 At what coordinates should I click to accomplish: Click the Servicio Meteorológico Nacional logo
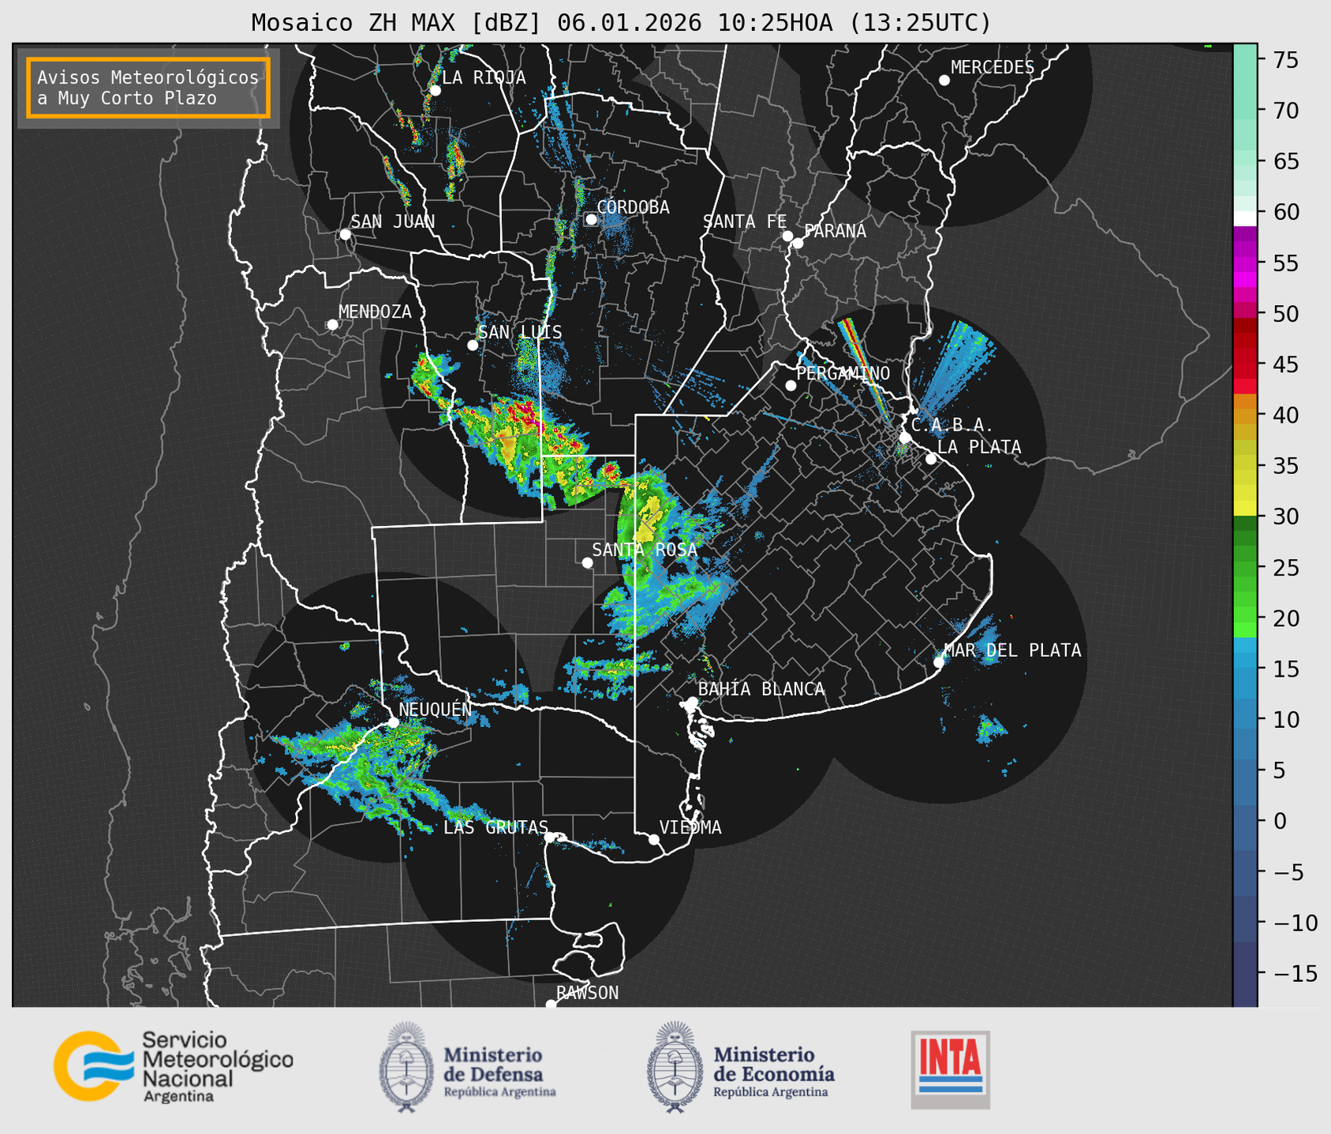pos(173,1066)
